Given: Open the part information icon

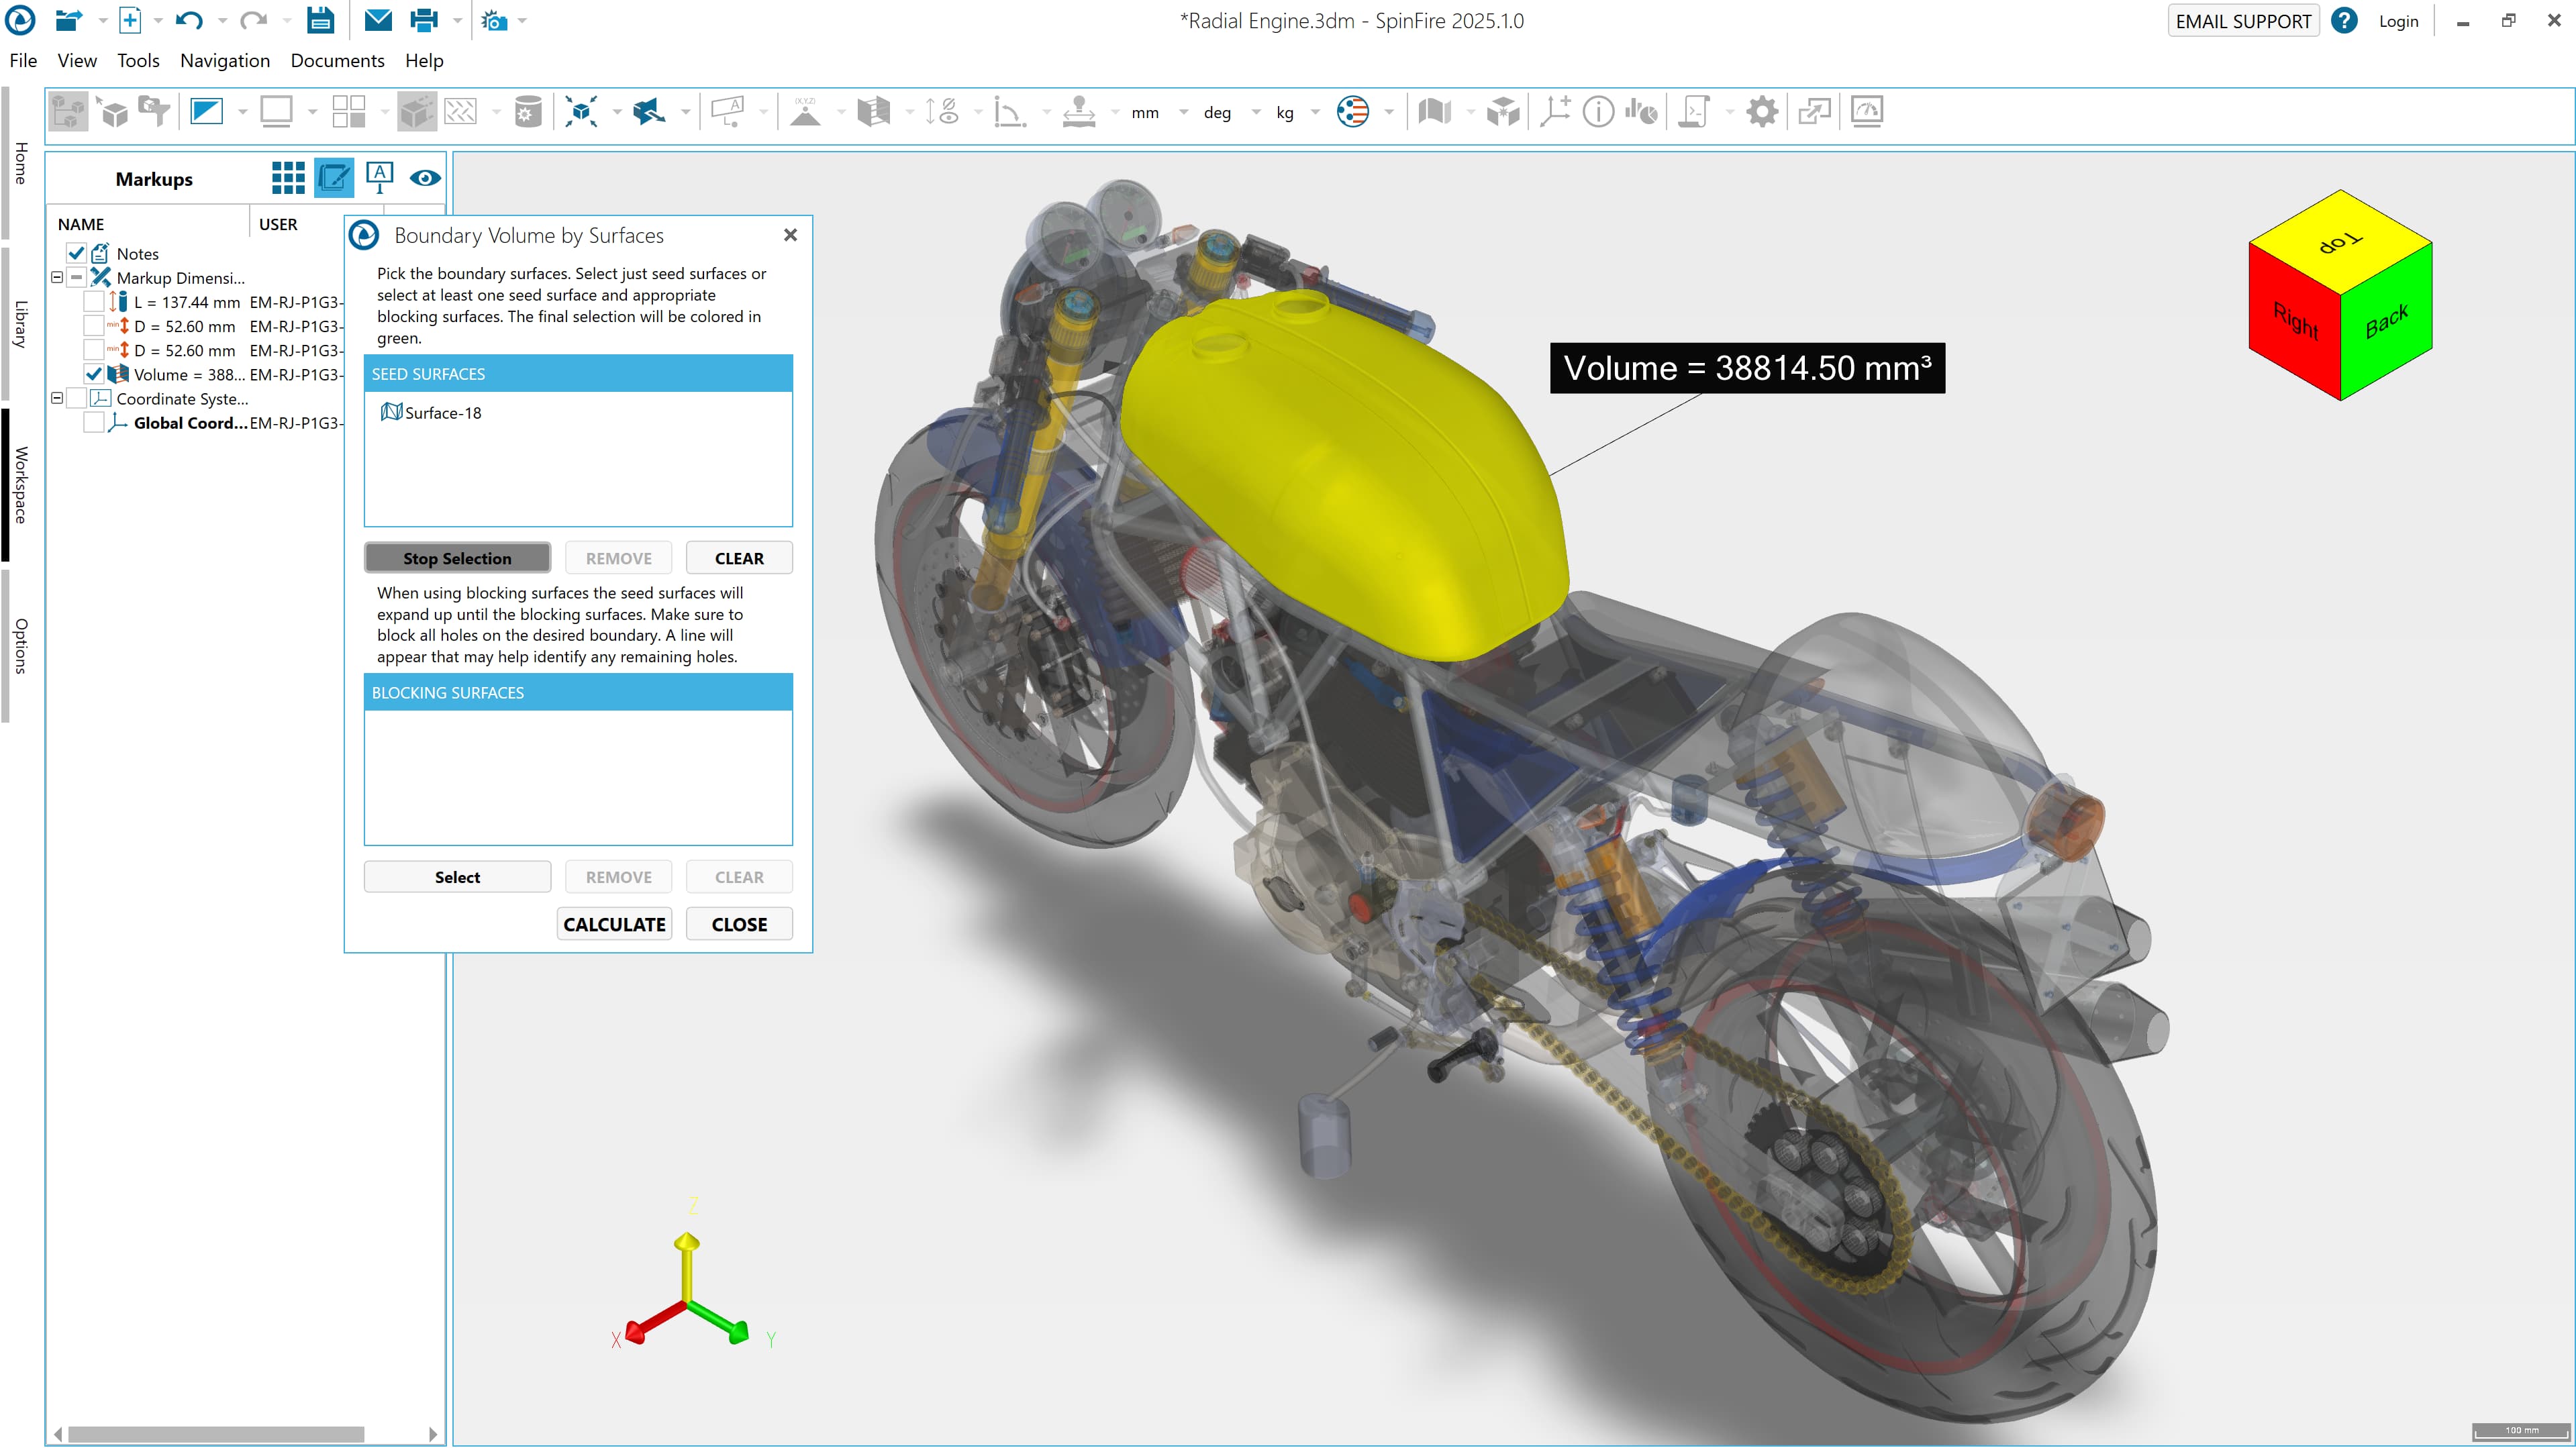Looking at the screenshot, I should pos(1598,111).
